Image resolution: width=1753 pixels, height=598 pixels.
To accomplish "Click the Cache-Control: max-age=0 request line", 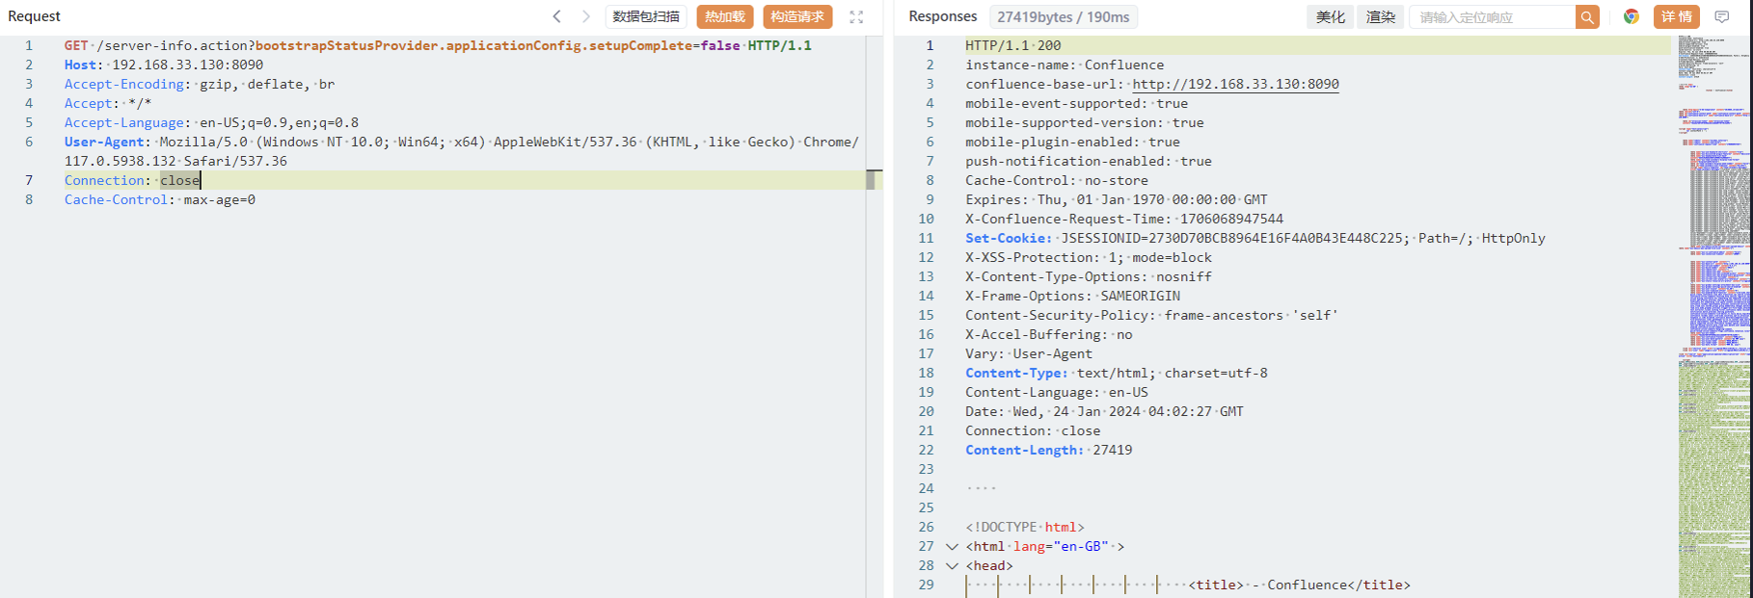I will [x=160, y=199].
